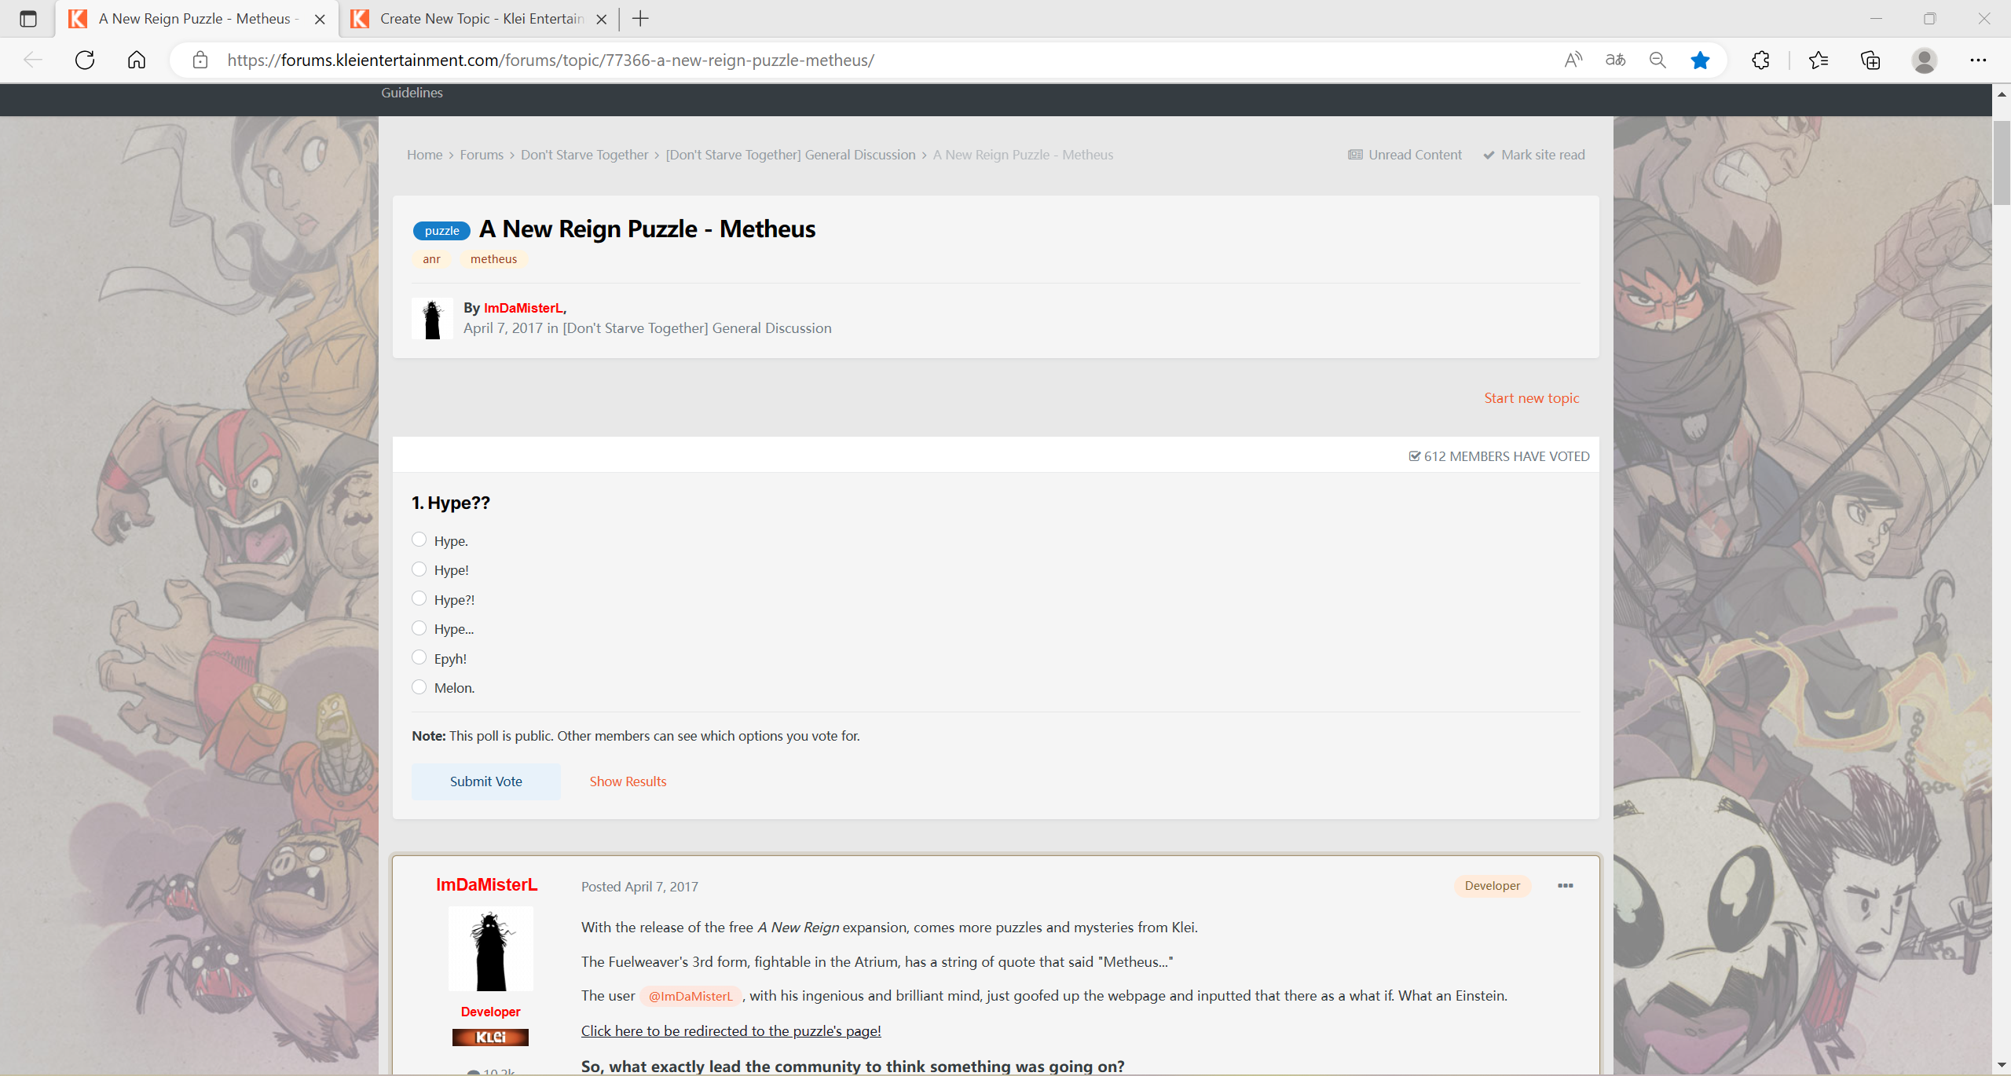2011x1076 pixels.
Task: Click the Show Results link
Action: pyautogui.click(x=628, y=781)
